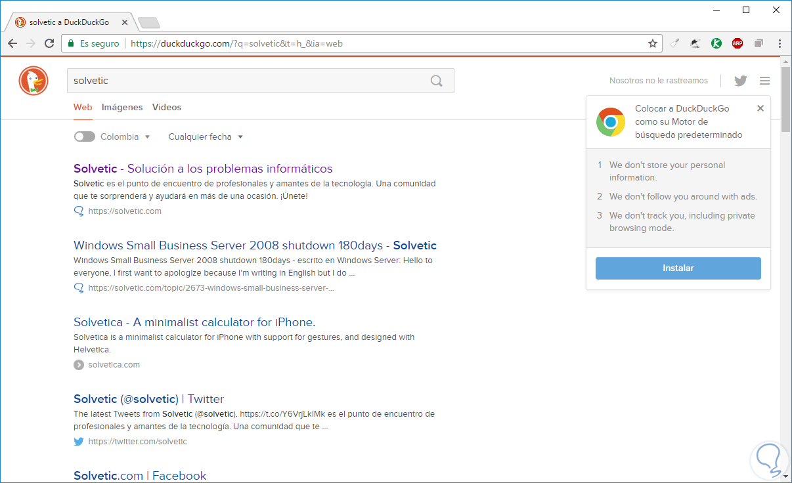Viewport: 792px width, 483px height.
Task: Click the DuckDuckGo favicon in the browser tab
Action: click(20, 22)
